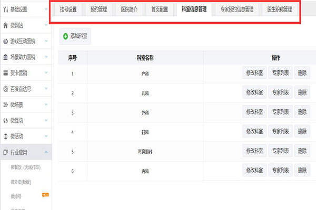Image resolution: width=316 pixels, height=210 pixels.
Task: Open the 微餐饮 (无线打印) submenu item
Action: pos(26,167)
